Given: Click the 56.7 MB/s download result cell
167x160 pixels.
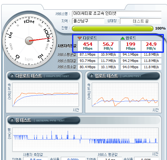Looking at the screenshot, I should 108,46.
